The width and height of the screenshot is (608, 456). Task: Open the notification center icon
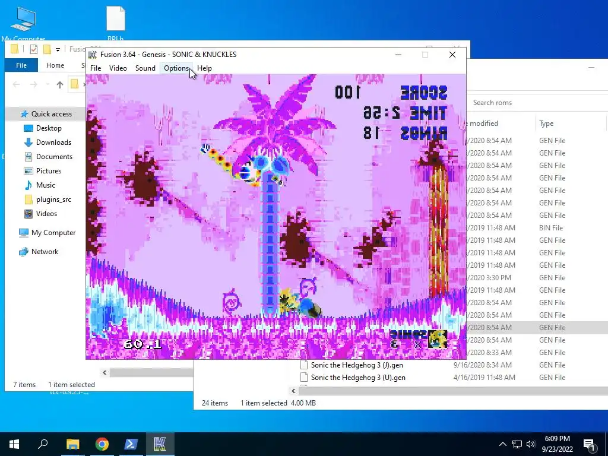click(x=590, y=444)
